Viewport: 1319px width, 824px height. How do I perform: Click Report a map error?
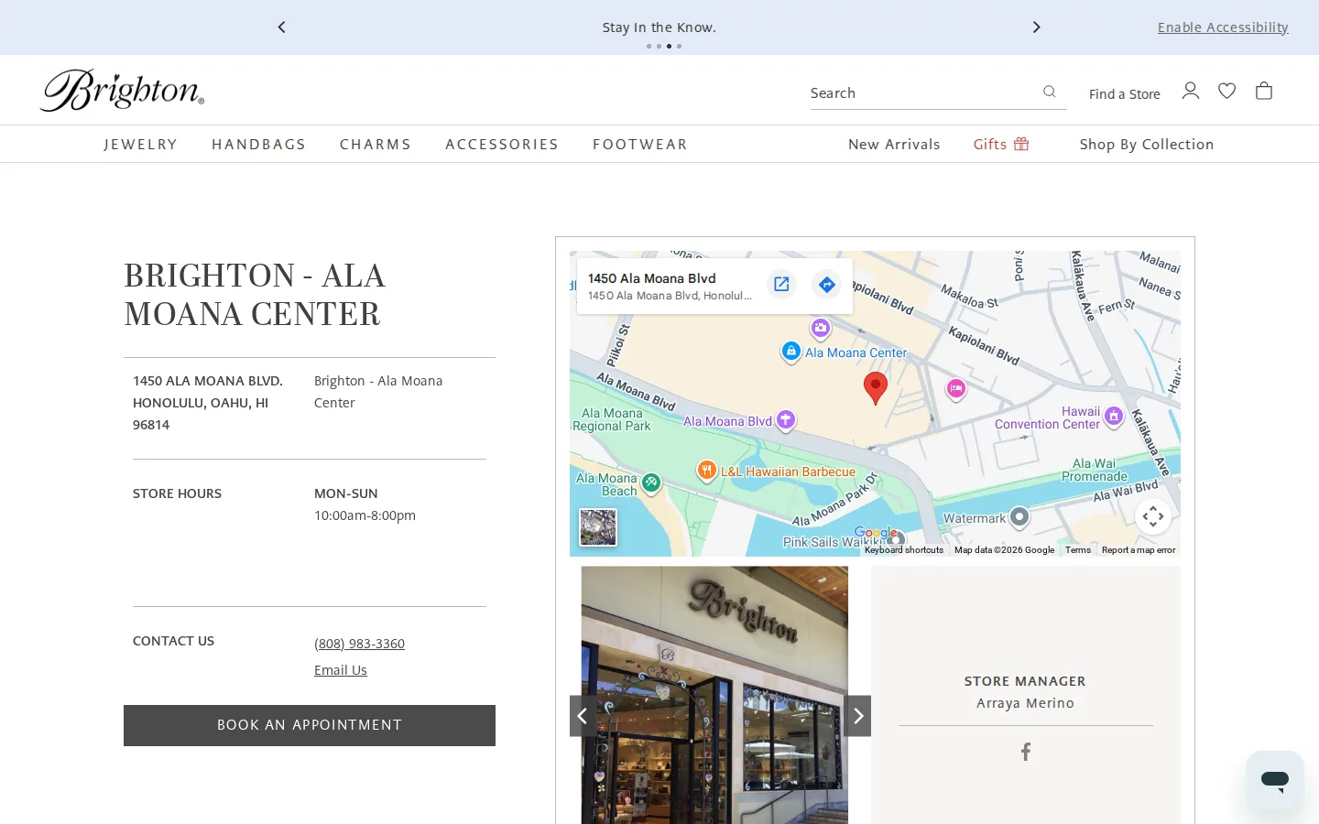coord(1139,550)
